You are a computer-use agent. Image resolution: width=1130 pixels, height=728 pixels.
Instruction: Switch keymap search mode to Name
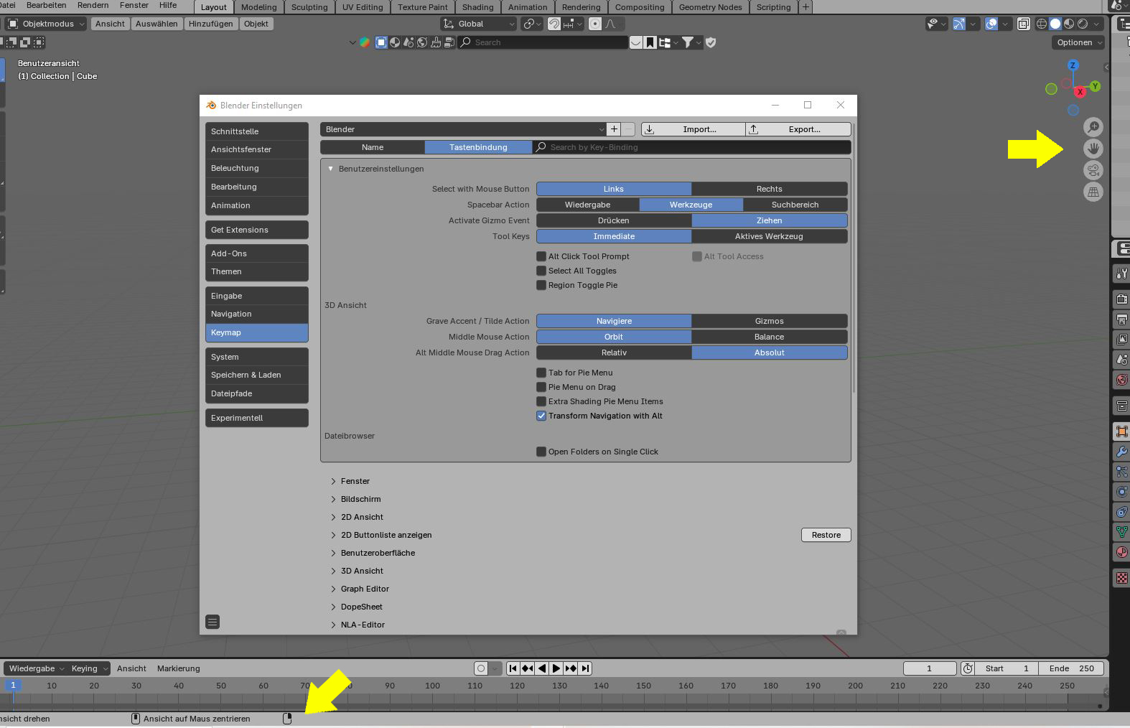373,147
